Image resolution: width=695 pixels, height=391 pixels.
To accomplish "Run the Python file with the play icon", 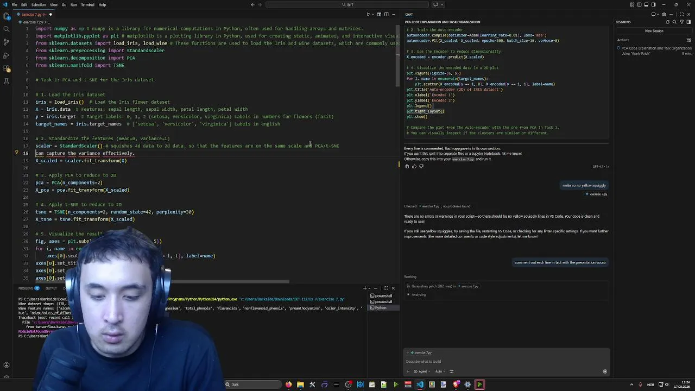I will [368, 14].
